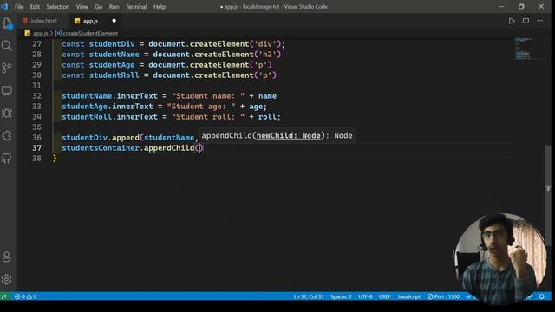The image size is (555, 312).
Task: Click the VS Code logo in the title bar
Action: [4, 6]
